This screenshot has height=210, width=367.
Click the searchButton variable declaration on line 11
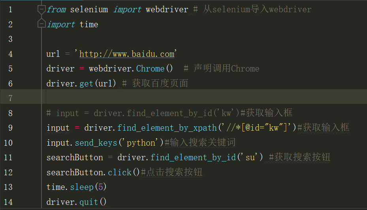point(75,157)
